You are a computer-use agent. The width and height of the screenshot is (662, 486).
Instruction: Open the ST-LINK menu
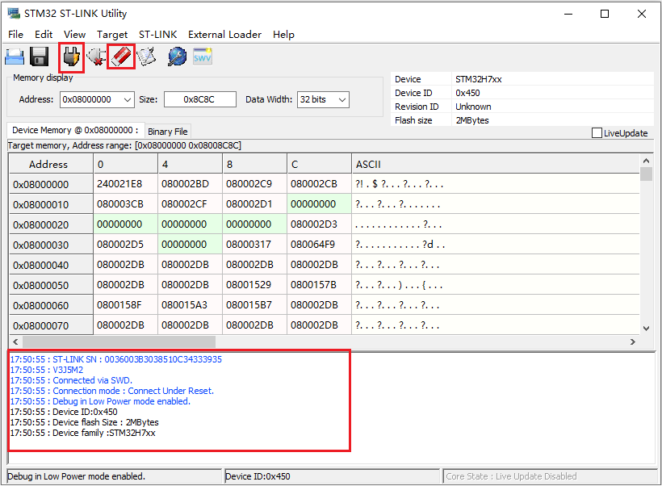coord(157,35)
